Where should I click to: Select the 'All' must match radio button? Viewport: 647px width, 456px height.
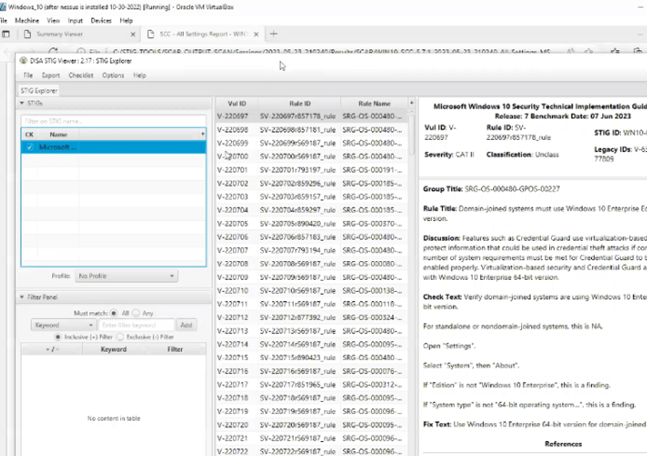tap(115, 313)
